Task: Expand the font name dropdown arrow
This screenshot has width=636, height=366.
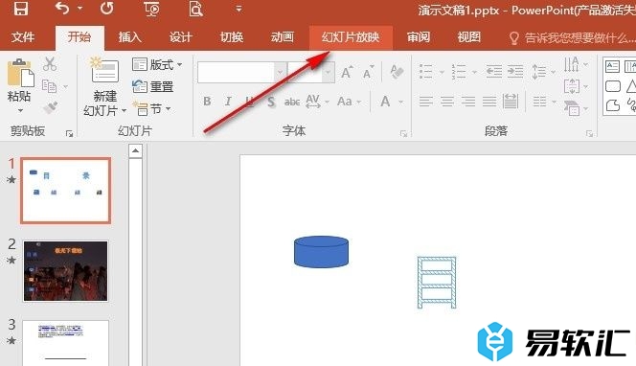Action: (280, 73)
